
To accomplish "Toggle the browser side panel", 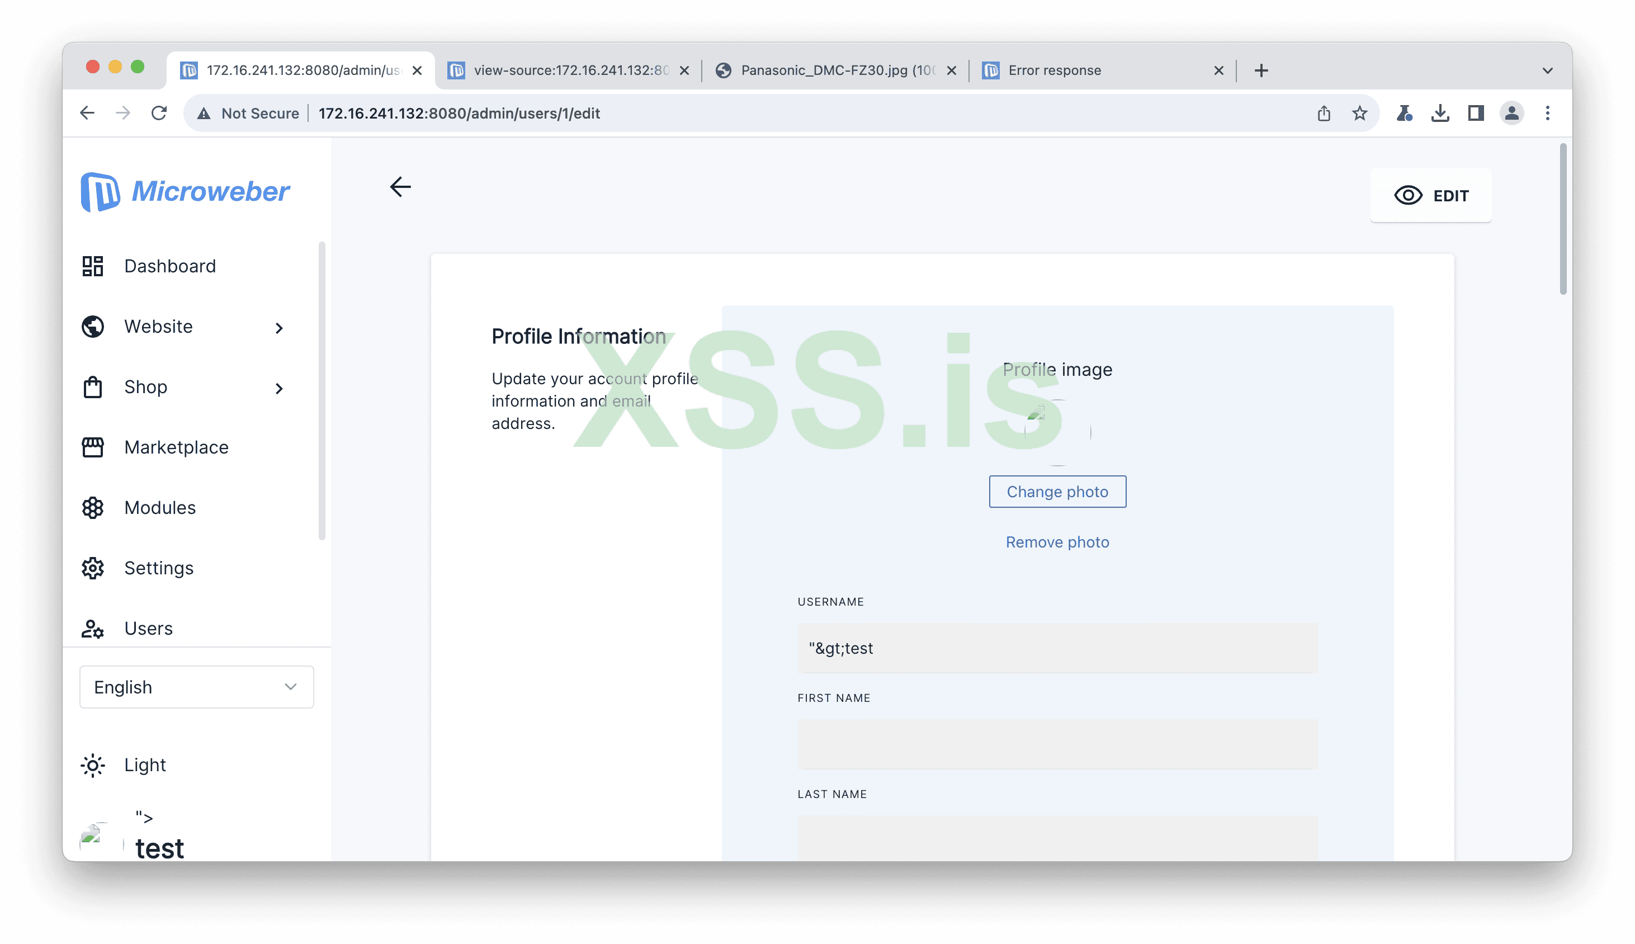I will tap(1476, 114).
